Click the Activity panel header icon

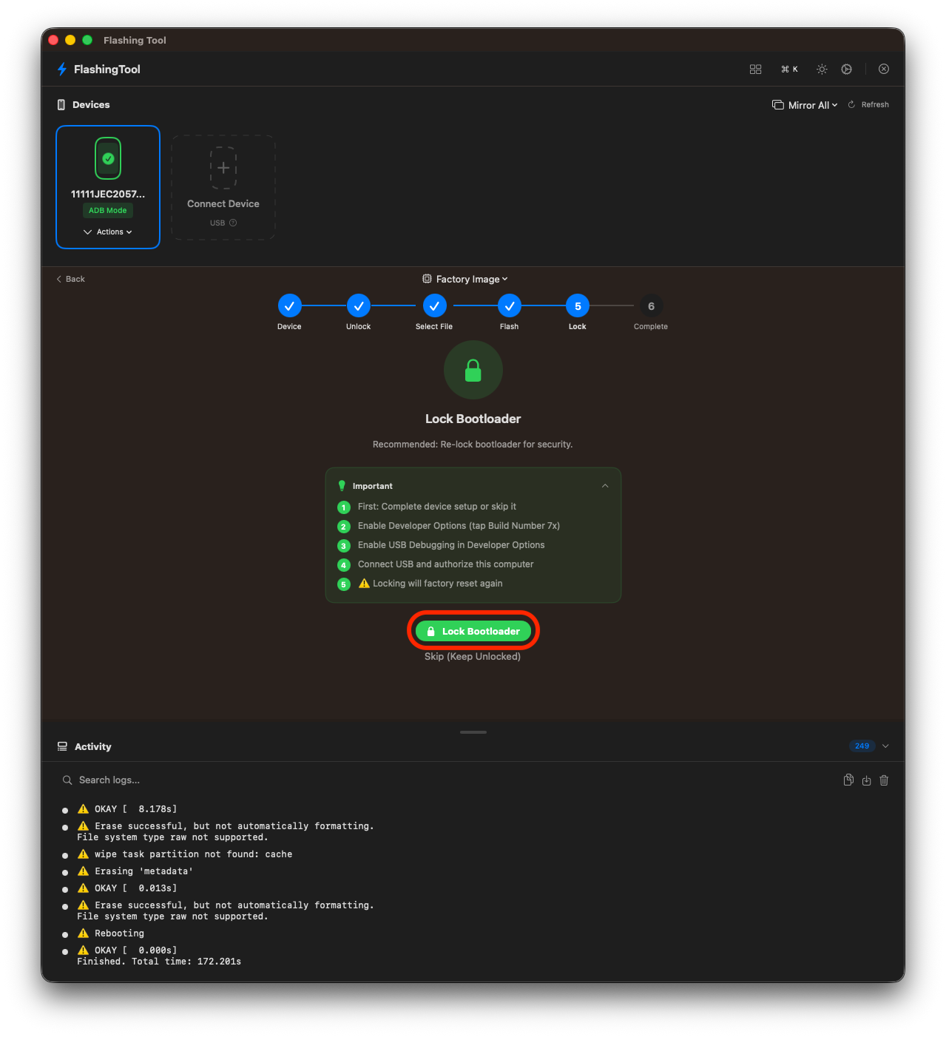coord(62,746)
